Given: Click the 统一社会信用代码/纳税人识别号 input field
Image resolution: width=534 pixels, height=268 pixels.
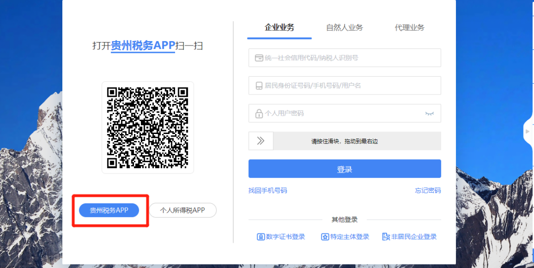Looking at the screenshot, I should coord(345,58).
